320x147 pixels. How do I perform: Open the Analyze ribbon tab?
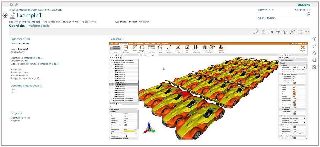click(131, 44)
